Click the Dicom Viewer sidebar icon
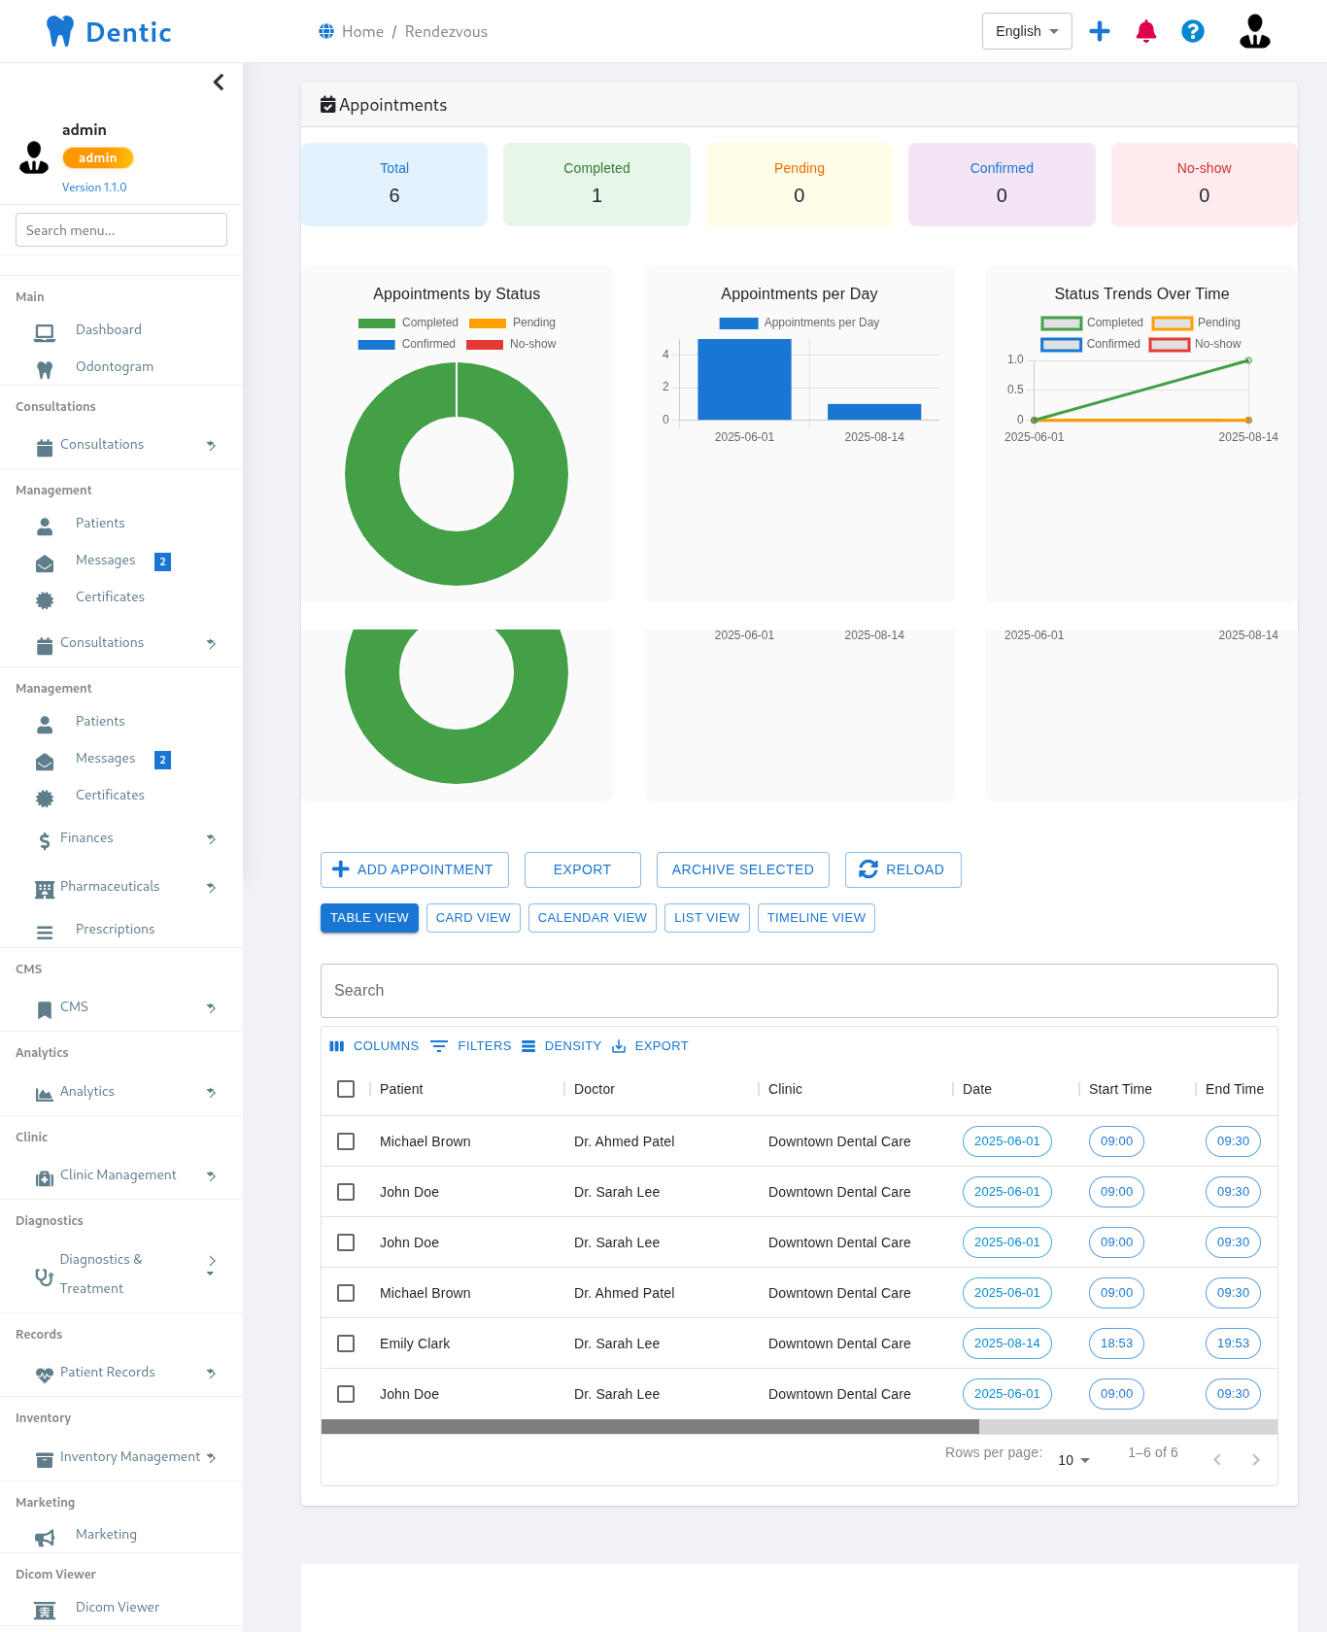 [x=45, y=1609]
